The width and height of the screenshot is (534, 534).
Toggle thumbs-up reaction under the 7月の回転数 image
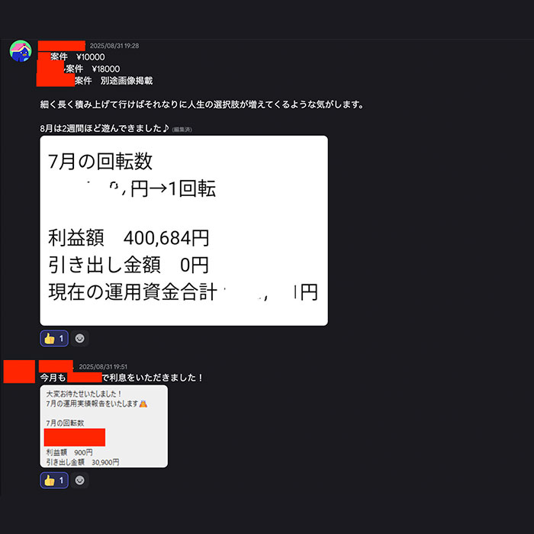54,339
